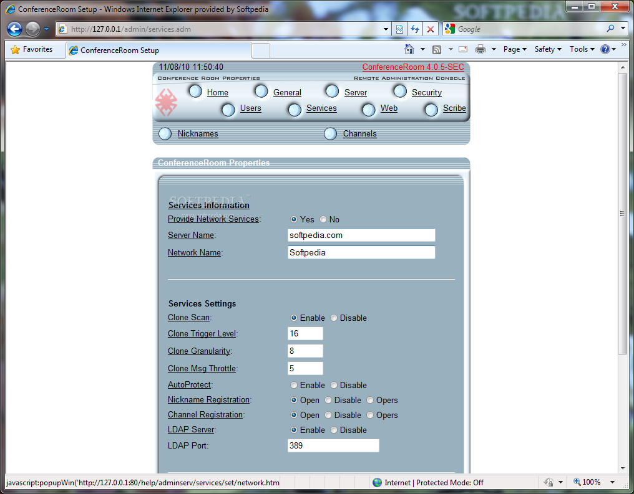
Task: Click the Server Name input field
Action: (x=361, y=235)
